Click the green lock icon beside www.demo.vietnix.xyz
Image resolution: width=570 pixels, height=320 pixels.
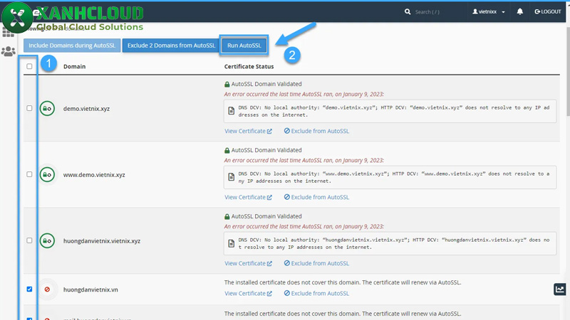[47, 174]
